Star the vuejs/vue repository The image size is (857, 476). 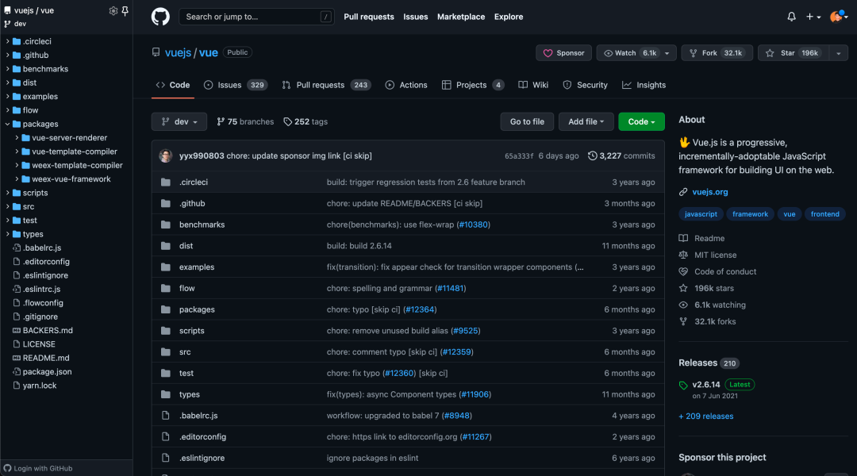(x=793, y=53)
